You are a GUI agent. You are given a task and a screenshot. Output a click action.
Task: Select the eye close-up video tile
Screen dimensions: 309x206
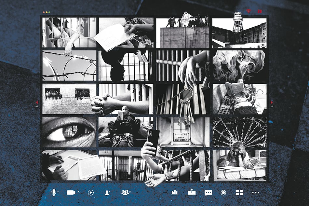click(69, 132)
